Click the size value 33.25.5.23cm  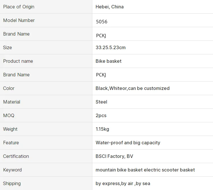click(111, 47)
